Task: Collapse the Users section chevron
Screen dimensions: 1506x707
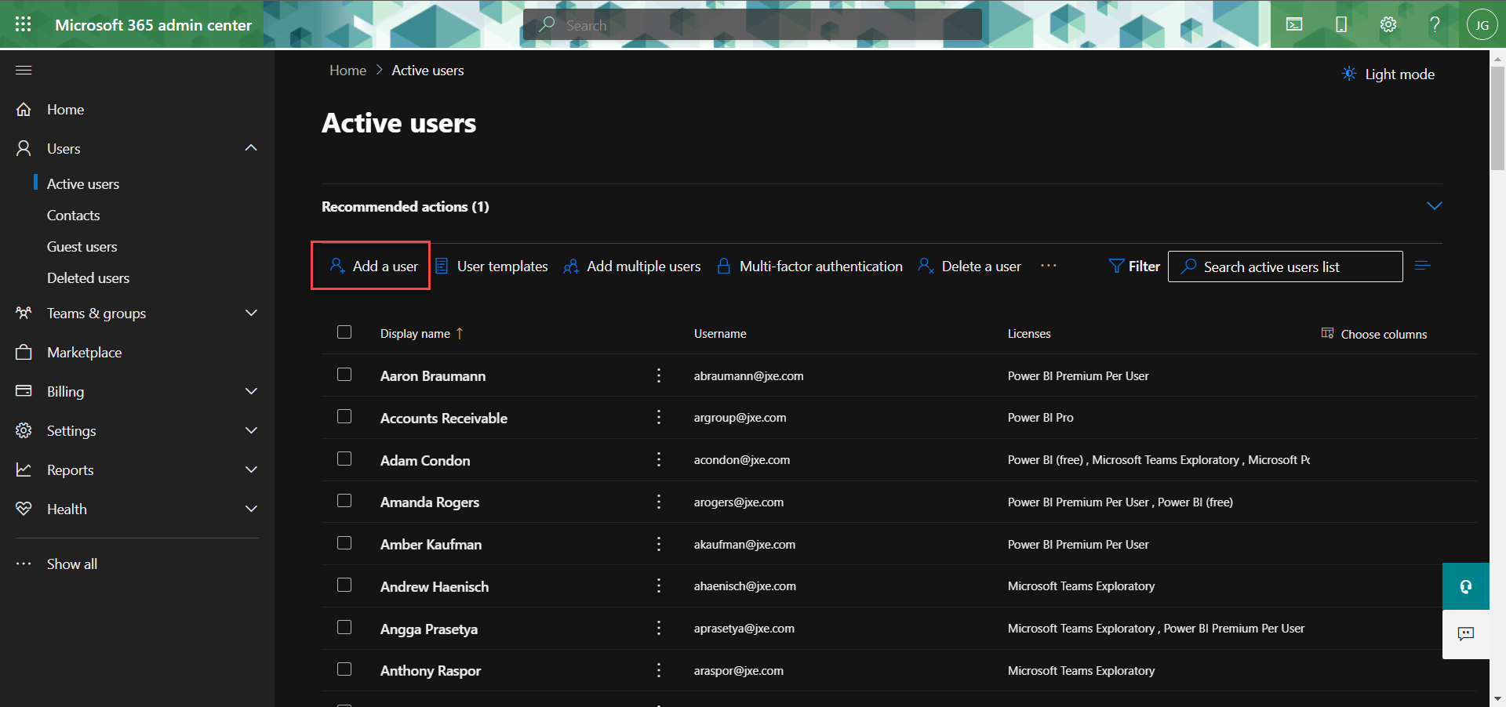Action: 251,147
